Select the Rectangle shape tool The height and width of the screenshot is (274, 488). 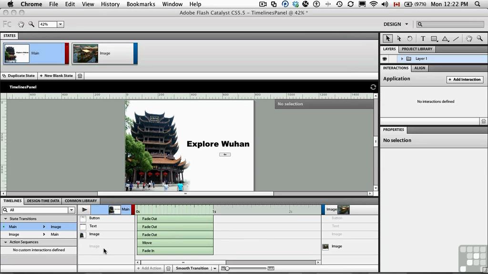(x=434, y=39)
